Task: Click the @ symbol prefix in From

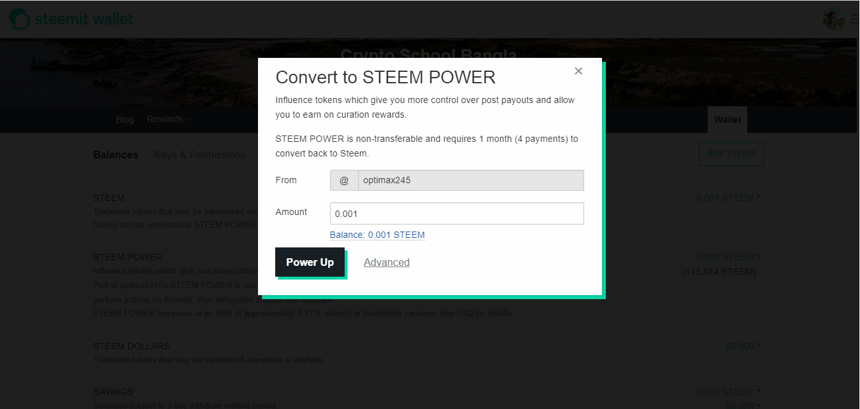Action: (344, 180)
